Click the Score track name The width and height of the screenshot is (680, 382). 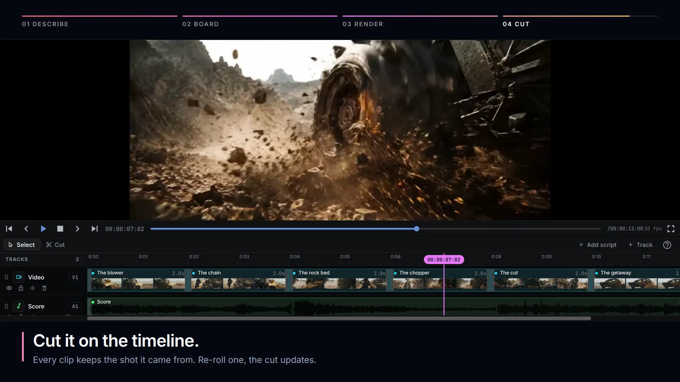(36, 306)
